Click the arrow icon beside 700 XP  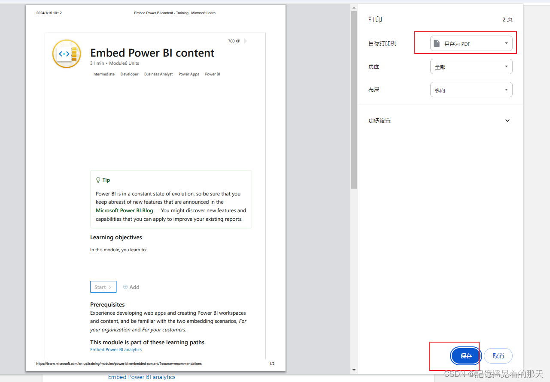[246, 41]
